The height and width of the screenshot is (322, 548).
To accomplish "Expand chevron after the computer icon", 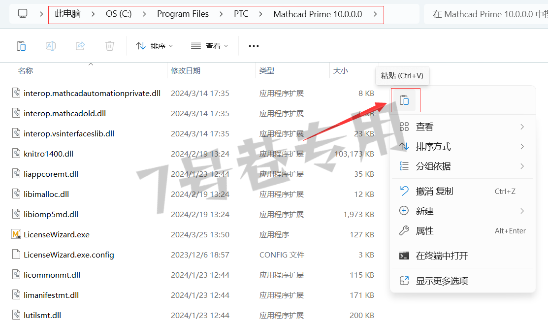I will pyautogui.click(x=41, y=14).
